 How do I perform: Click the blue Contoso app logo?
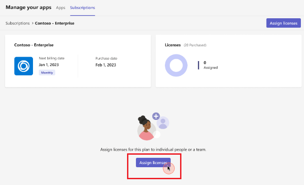coord(24,66)
